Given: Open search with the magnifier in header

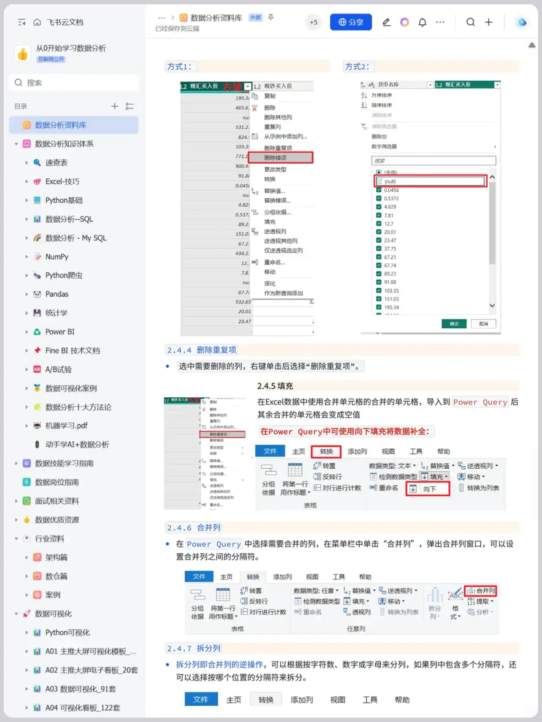Looking at the screenshot, I should pyautogui.click(x=470, y=22).
